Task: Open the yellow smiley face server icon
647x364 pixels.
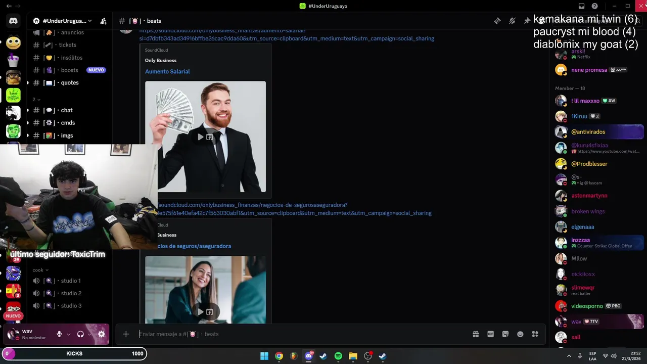Action: pyautogui.click(x=13, y=42)
